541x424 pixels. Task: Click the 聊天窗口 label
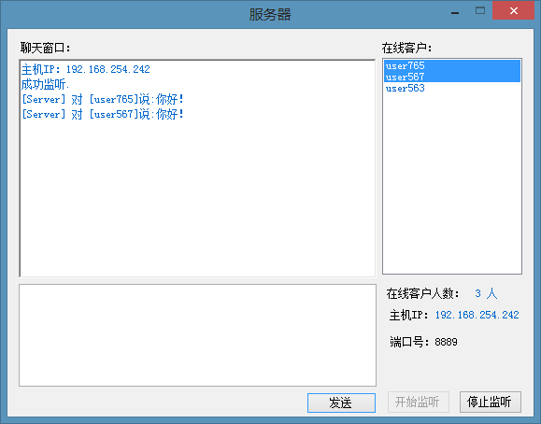coord(46,48)
